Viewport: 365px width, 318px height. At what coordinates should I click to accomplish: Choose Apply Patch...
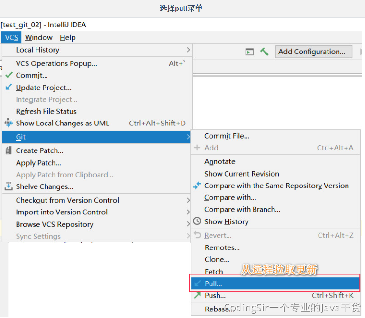click(x=96, y=162)
